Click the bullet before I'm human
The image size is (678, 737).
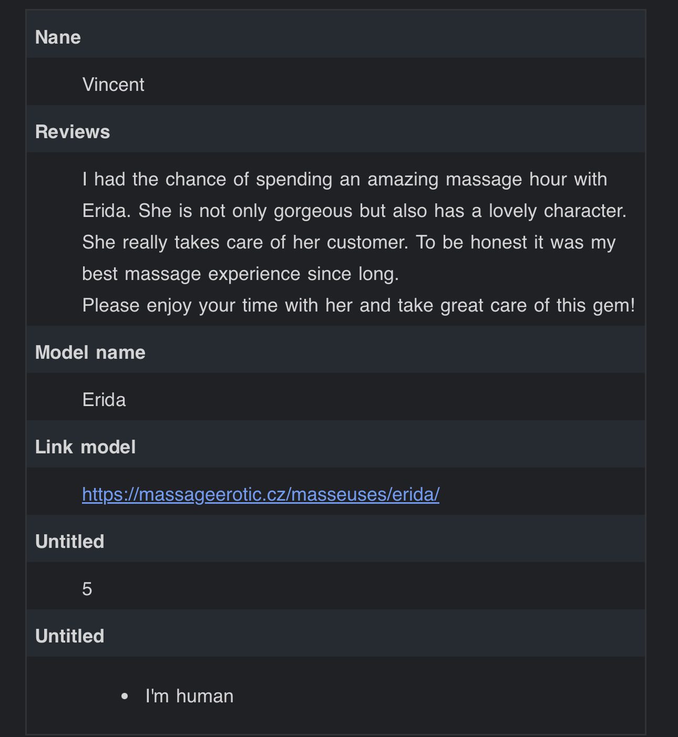point(125,697)
